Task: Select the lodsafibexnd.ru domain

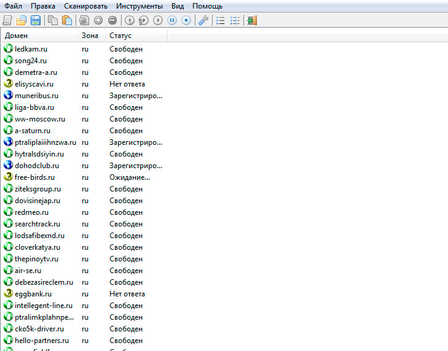Action: (x=40, y=236)
